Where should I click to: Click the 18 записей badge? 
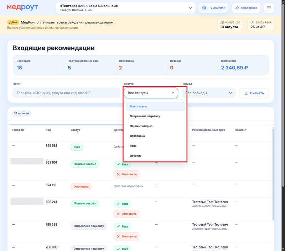[x=21, y=113]
